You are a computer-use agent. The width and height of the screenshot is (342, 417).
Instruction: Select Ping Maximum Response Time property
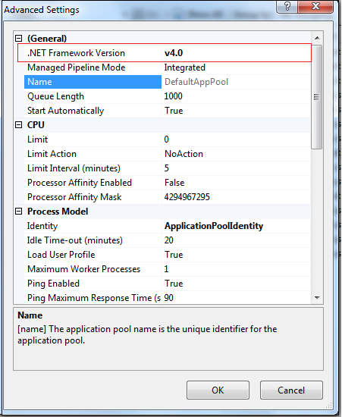[x=93, y=298]
